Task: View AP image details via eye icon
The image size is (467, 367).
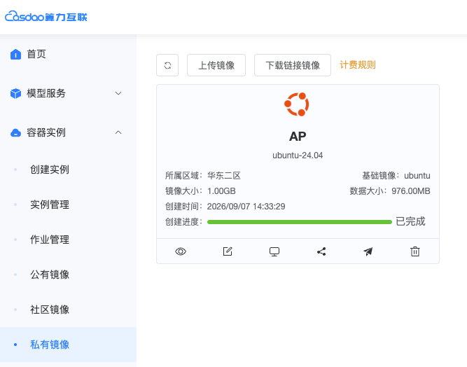Action: [181, 251]
